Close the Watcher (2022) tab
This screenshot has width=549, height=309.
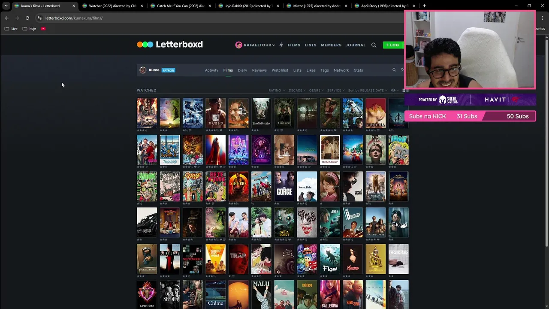pos(142,6)
